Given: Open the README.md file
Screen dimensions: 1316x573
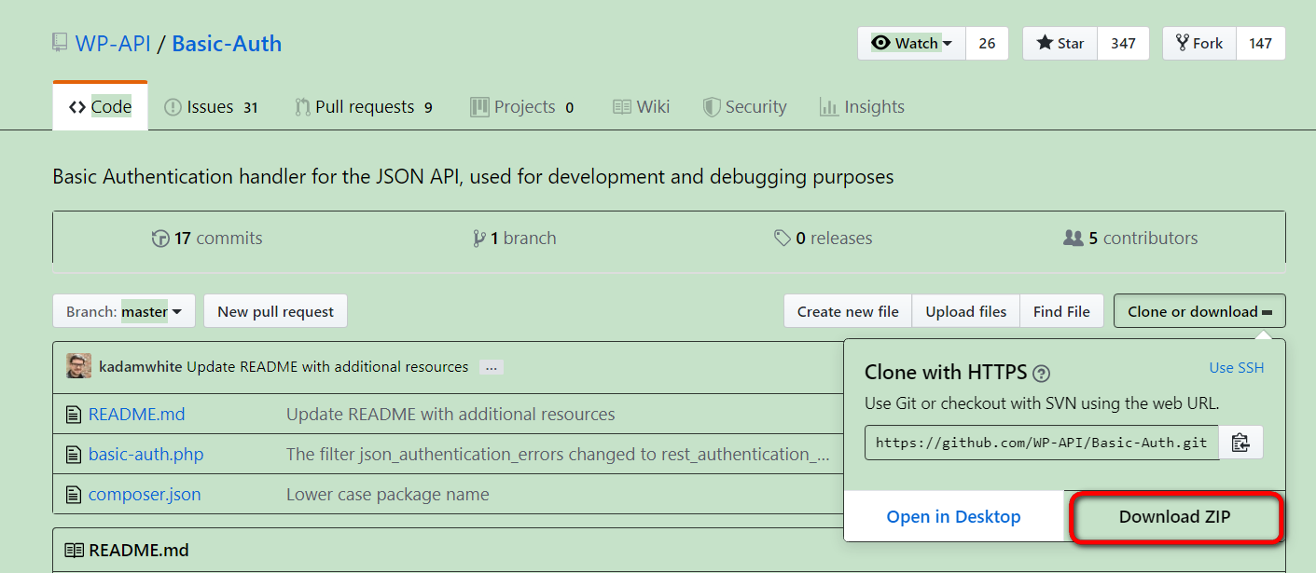Looking at the screenshot, I should [x=137, y=415].
